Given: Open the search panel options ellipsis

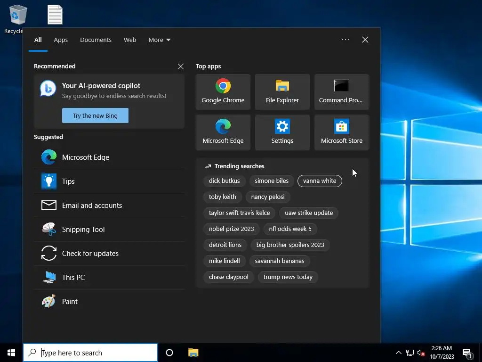Looking at the screenshot, I should click(345, 40).
